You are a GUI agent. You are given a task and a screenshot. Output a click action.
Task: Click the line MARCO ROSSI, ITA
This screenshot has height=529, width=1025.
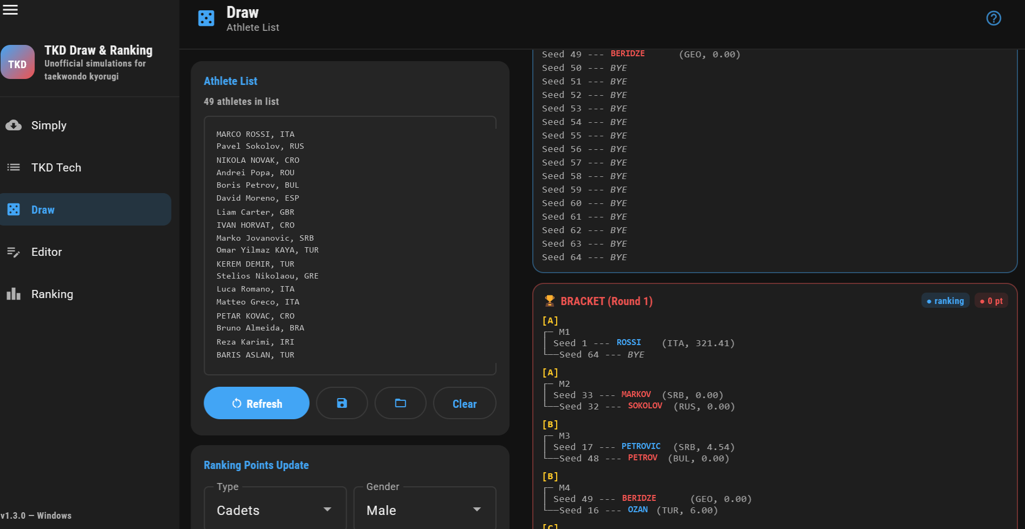pos(256,134)
